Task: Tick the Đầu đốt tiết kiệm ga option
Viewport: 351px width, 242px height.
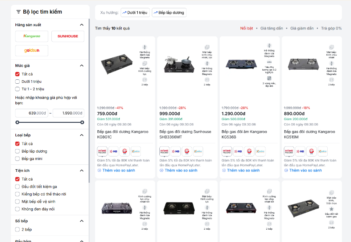Action: point(18,187)
